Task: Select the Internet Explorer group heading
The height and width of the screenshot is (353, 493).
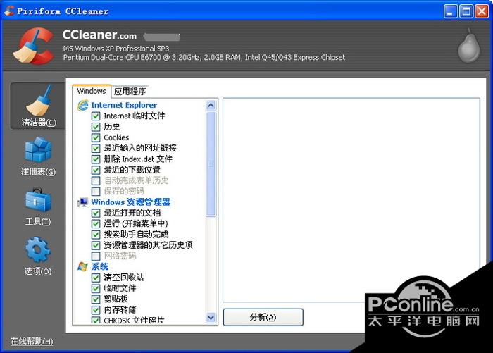Action: [x=124, y=105]
